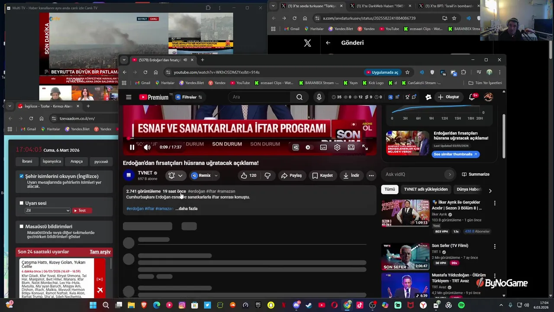
Task: Click the #erdoğan hashtag link
Action: [135, 208]
